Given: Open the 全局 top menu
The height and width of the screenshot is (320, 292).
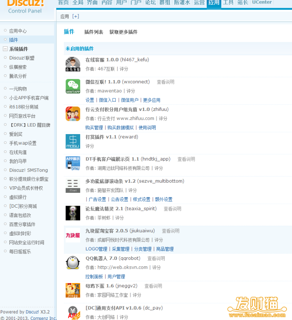Looking at the screenshot, I should [77, 2].
